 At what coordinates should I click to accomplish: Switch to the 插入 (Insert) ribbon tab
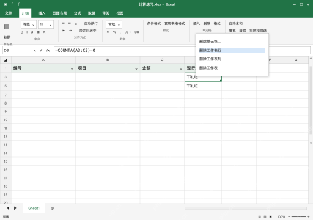pos(42,13)
